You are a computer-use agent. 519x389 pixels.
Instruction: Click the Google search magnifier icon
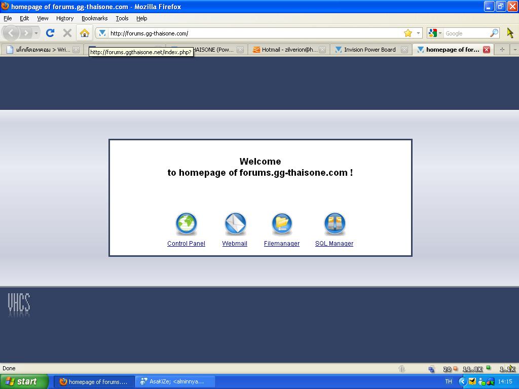494,33
